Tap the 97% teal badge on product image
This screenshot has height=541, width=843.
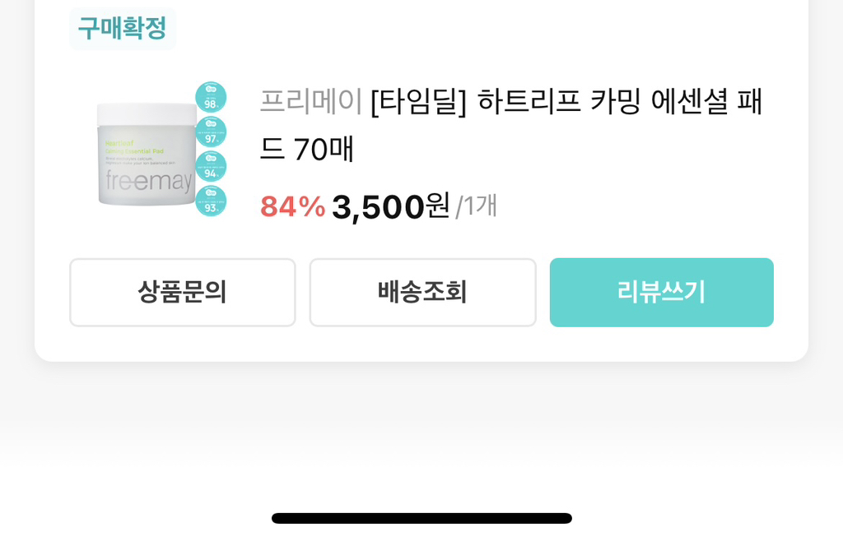click(211, 132)
